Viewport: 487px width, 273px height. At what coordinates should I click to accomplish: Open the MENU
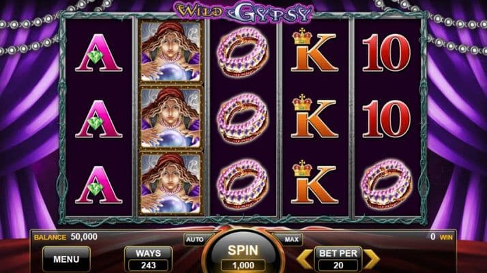pyautogui.click(x=66, y=259)
